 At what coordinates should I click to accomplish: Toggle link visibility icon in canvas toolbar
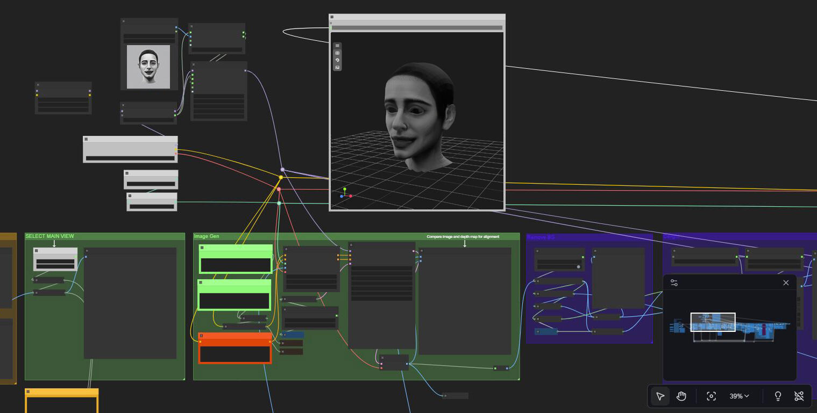click(x=799, y=396)
